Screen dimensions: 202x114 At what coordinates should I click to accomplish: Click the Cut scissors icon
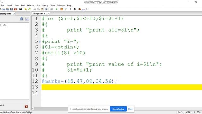(x=34, y=9)
